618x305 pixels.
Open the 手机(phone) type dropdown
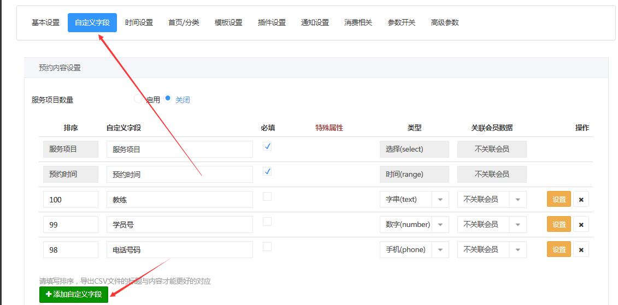414,249
